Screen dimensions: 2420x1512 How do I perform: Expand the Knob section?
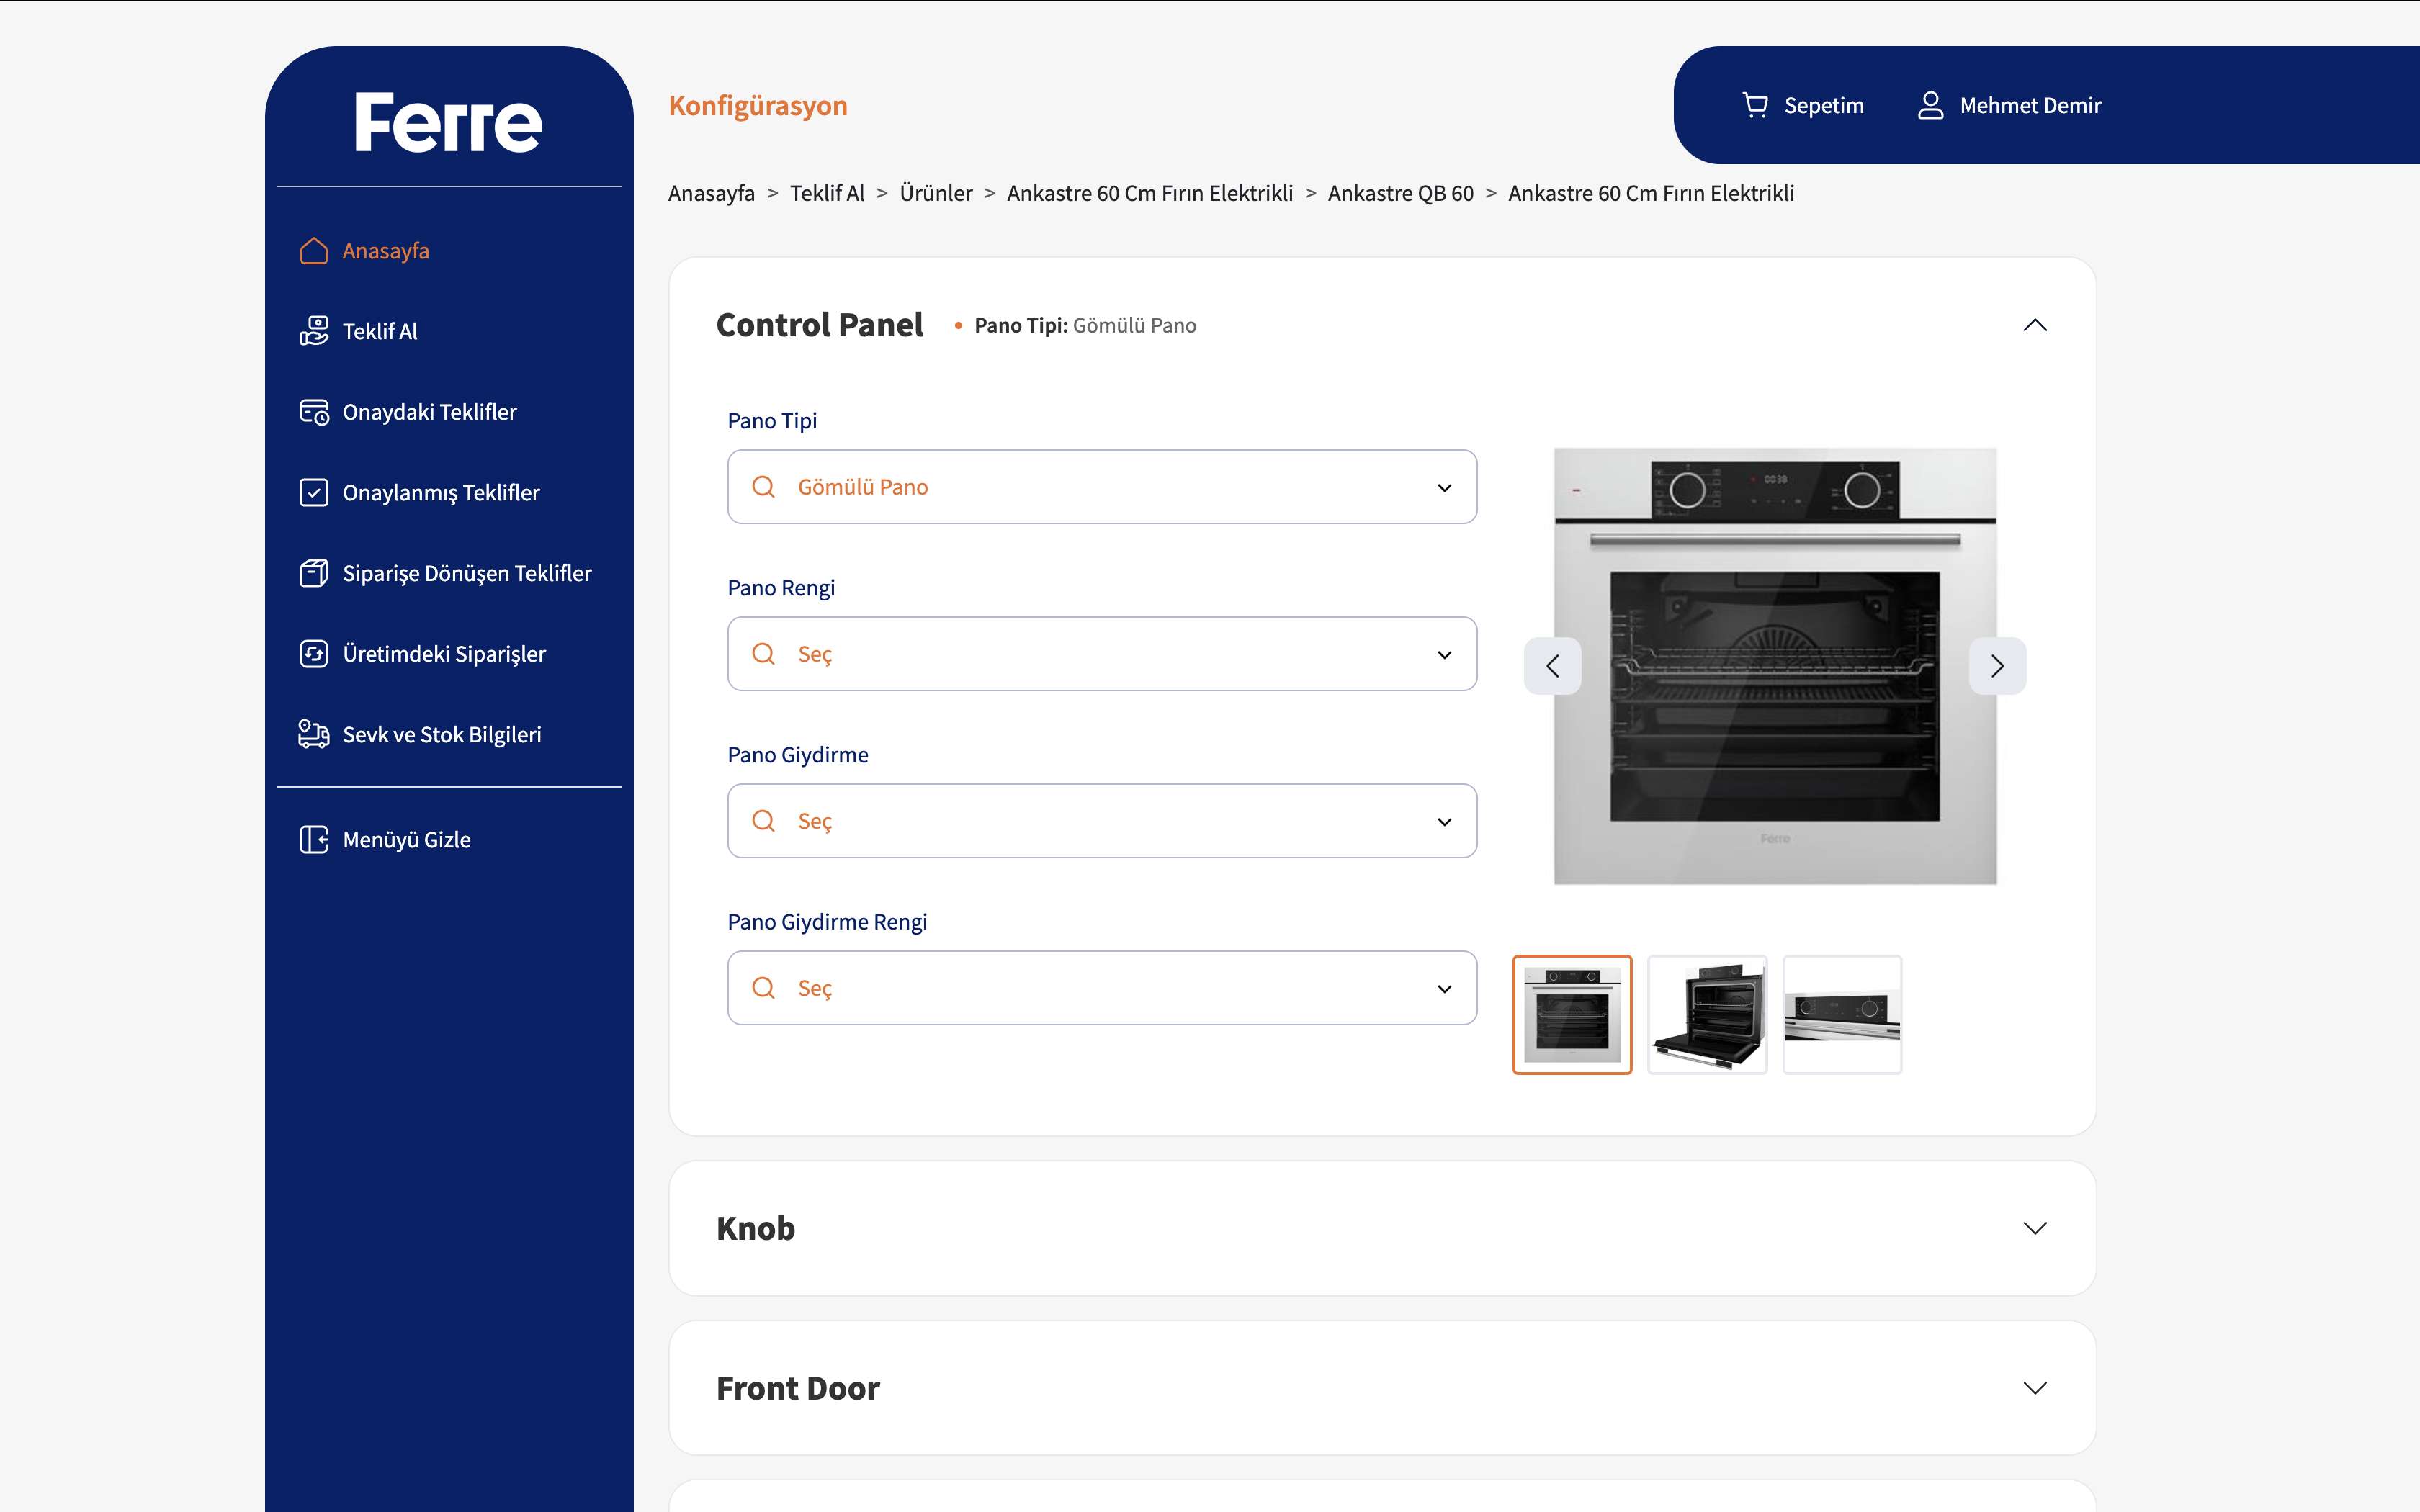click(x=2034, y=1228)
